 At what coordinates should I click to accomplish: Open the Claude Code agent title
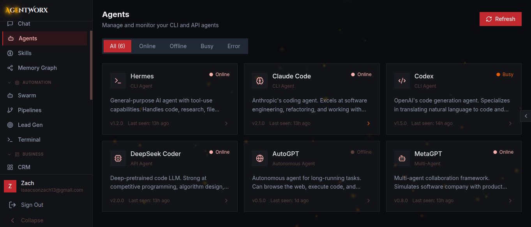click(x=291, y=76)
